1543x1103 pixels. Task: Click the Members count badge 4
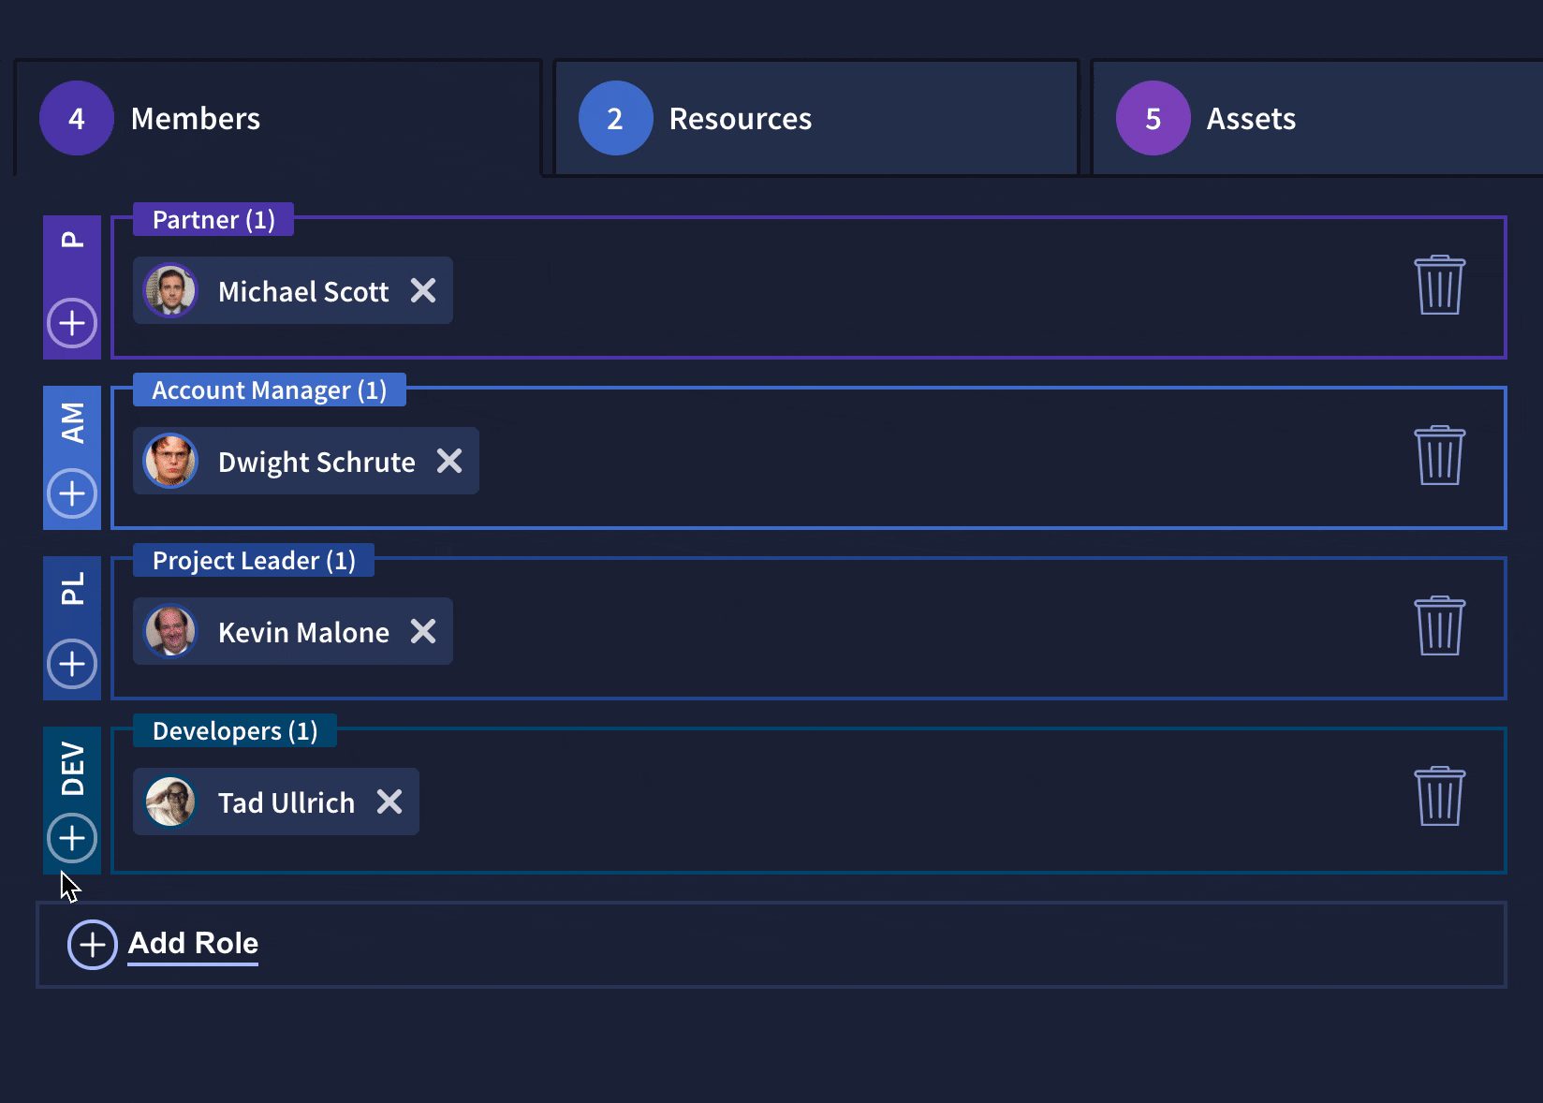point(77,118)
